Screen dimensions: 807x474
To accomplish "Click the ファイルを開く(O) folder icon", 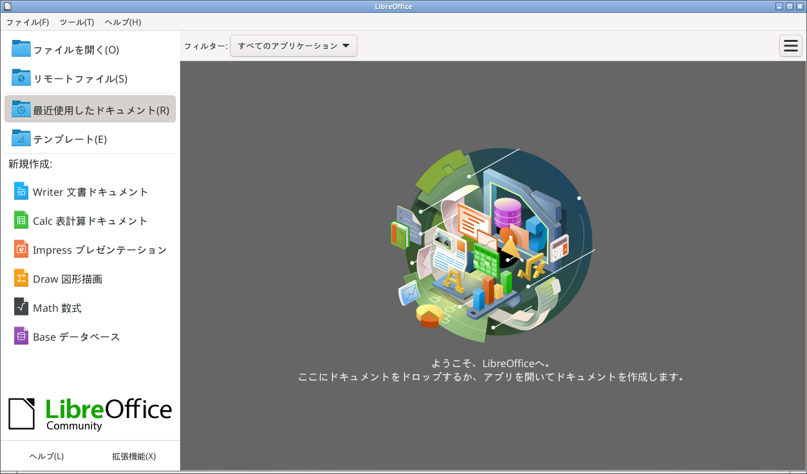I will point(21,49).
